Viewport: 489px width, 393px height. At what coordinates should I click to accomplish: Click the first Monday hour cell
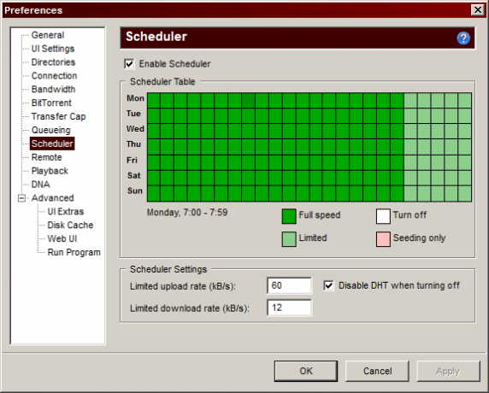tap(154, 100)
